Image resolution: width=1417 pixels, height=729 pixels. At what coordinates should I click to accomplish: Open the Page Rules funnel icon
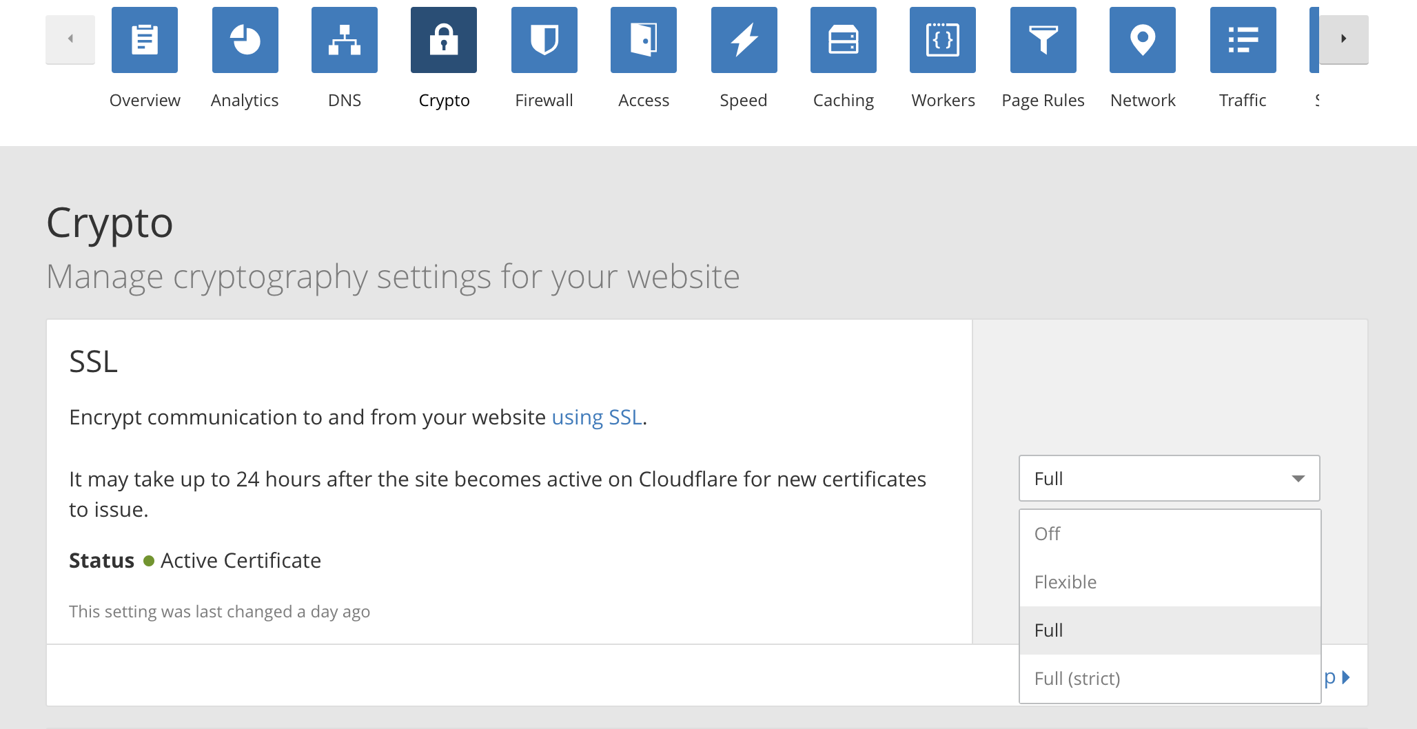click(x=1043, y=40)
